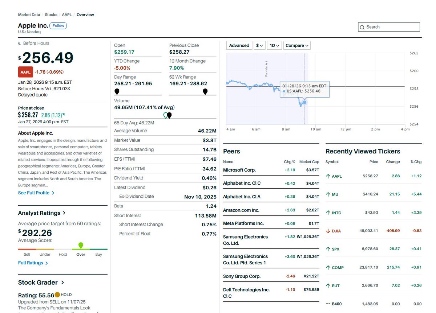Click the down arrow beside DJIA ticker
Viewport: 436px width, 313px height.
[x=328, y=231]
